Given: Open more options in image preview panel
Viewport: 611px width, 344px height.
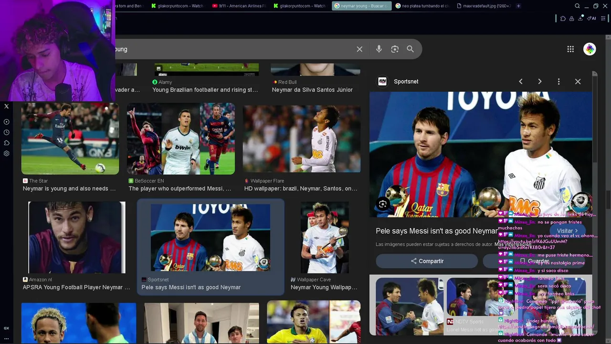Looking at the screenshot, I should [x=558, y=82].
